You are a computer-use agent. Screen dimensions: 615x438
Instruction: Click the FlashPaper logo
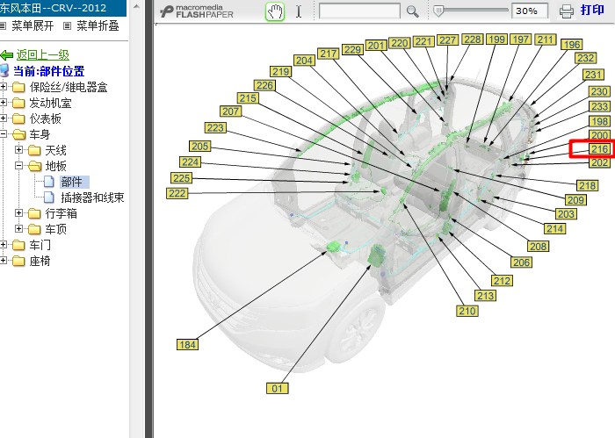[197, 11]
